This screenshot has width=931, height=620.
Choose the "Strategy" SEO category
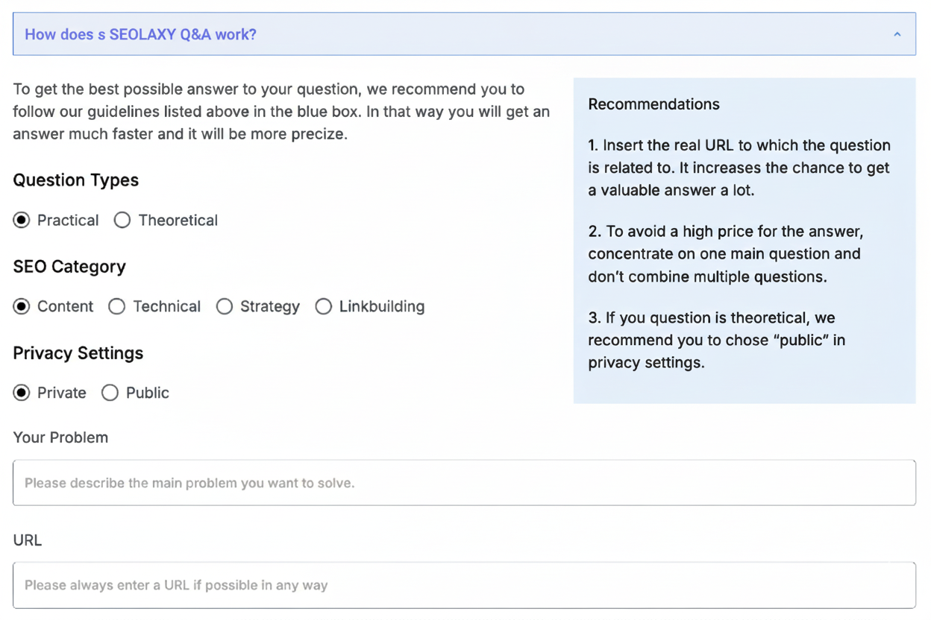225,306
